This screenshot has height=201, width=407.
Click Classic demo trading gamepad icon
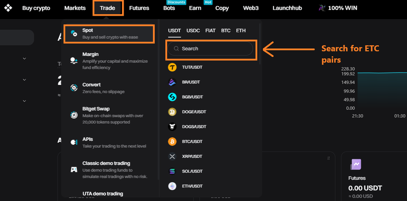(x=74, y=169)
